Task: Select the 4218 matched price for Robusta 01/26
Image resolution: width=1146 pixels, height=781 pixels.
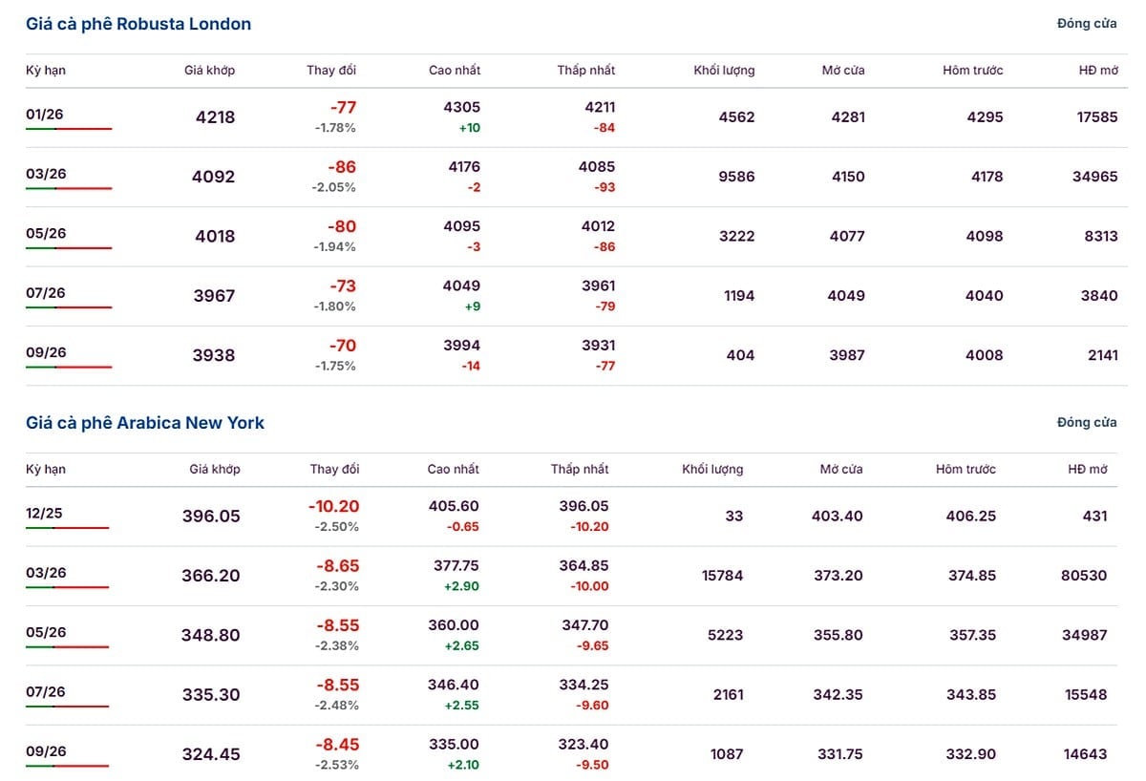Action: pos(215,117)
